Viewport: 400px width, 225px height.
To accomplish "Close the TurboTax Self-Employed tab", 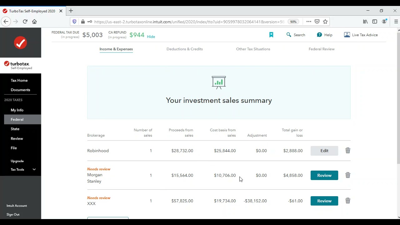I will pos(61,11).
